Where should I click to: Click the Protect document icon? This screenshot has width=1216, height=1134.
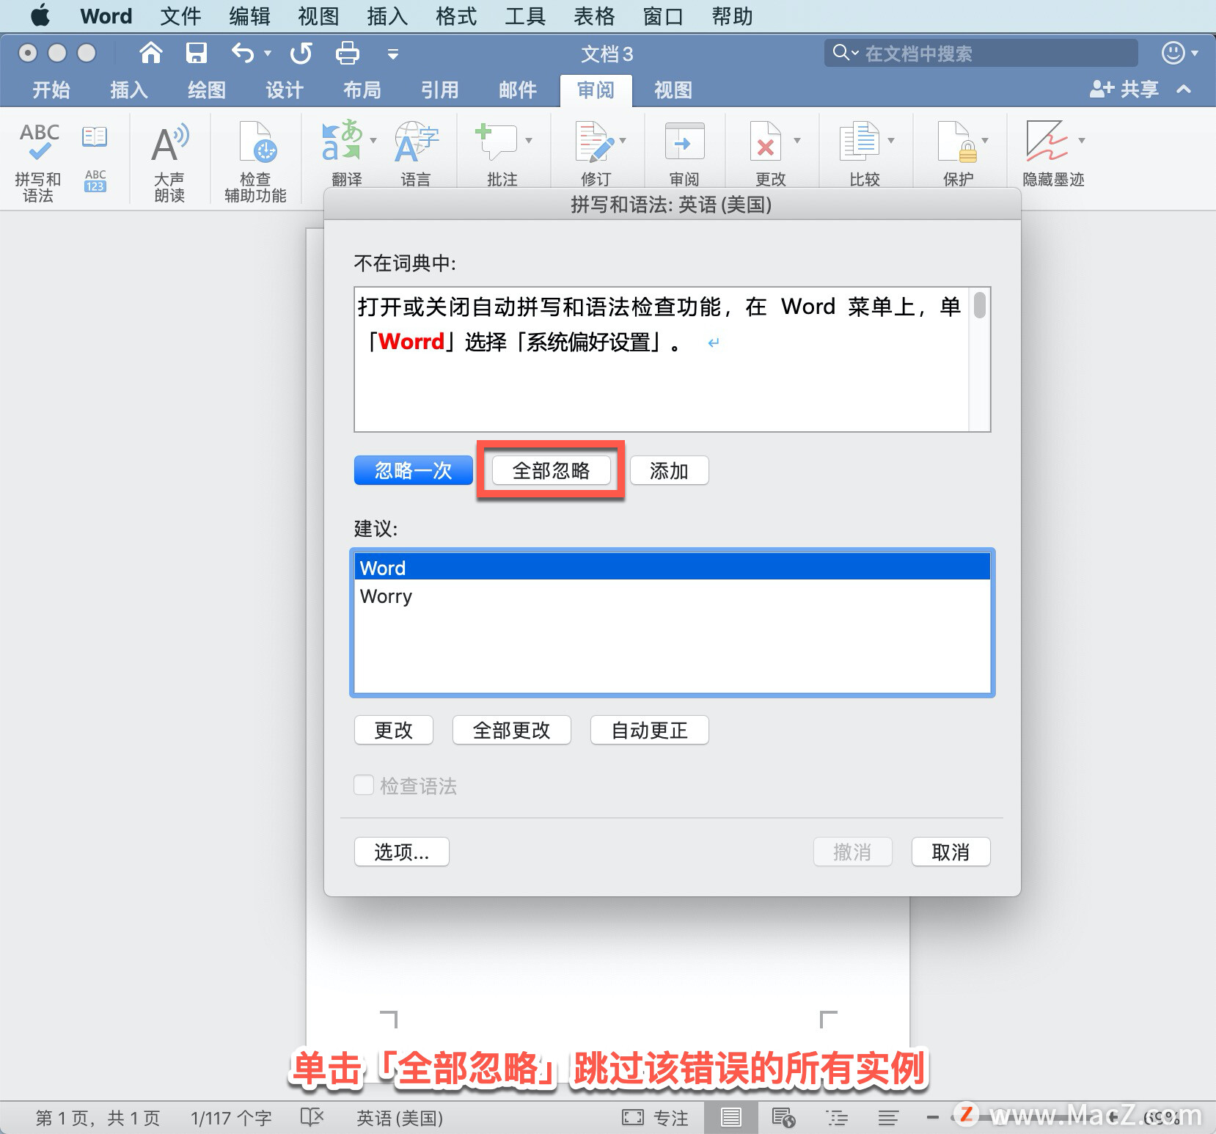(x=957, y=141)
